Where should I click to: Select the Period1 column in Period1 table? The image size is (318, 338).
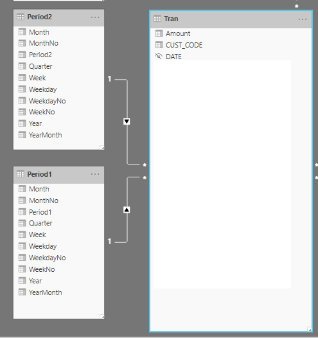click(x=40, y=212)
